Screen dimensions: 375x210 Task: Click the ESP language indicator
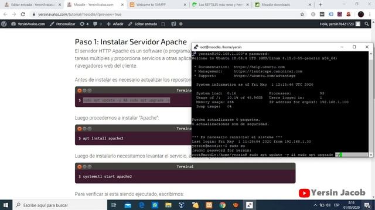pos(337,205)
